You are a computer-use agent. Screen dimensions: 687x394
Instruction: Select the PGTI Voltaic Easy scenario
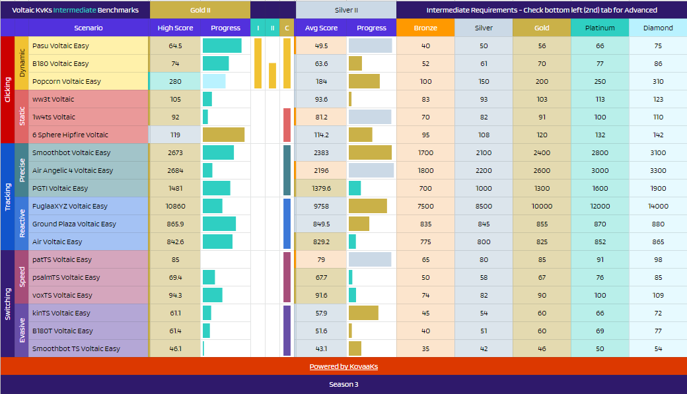pyautogui.click(x=88, y=188)
